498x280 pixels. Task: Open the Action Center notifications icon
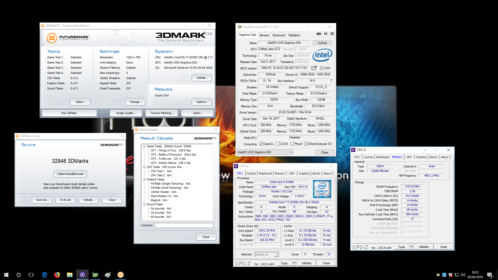[490, 275]
